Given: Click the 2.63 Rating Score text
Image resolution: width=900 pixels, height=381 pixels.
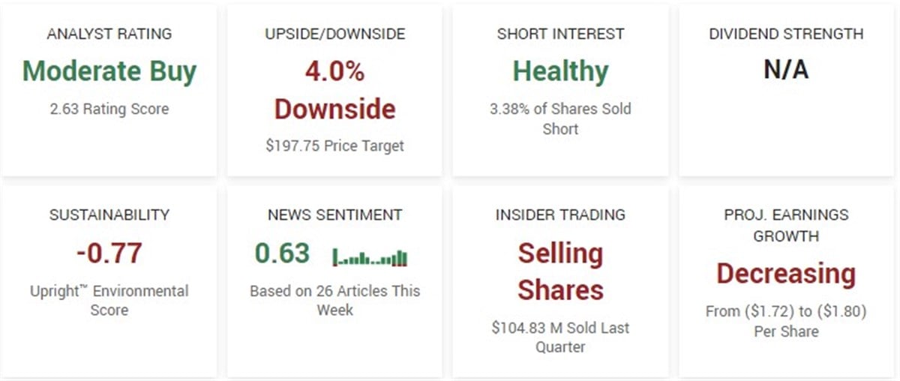Looking at the screenshot, I should [109, 109].
